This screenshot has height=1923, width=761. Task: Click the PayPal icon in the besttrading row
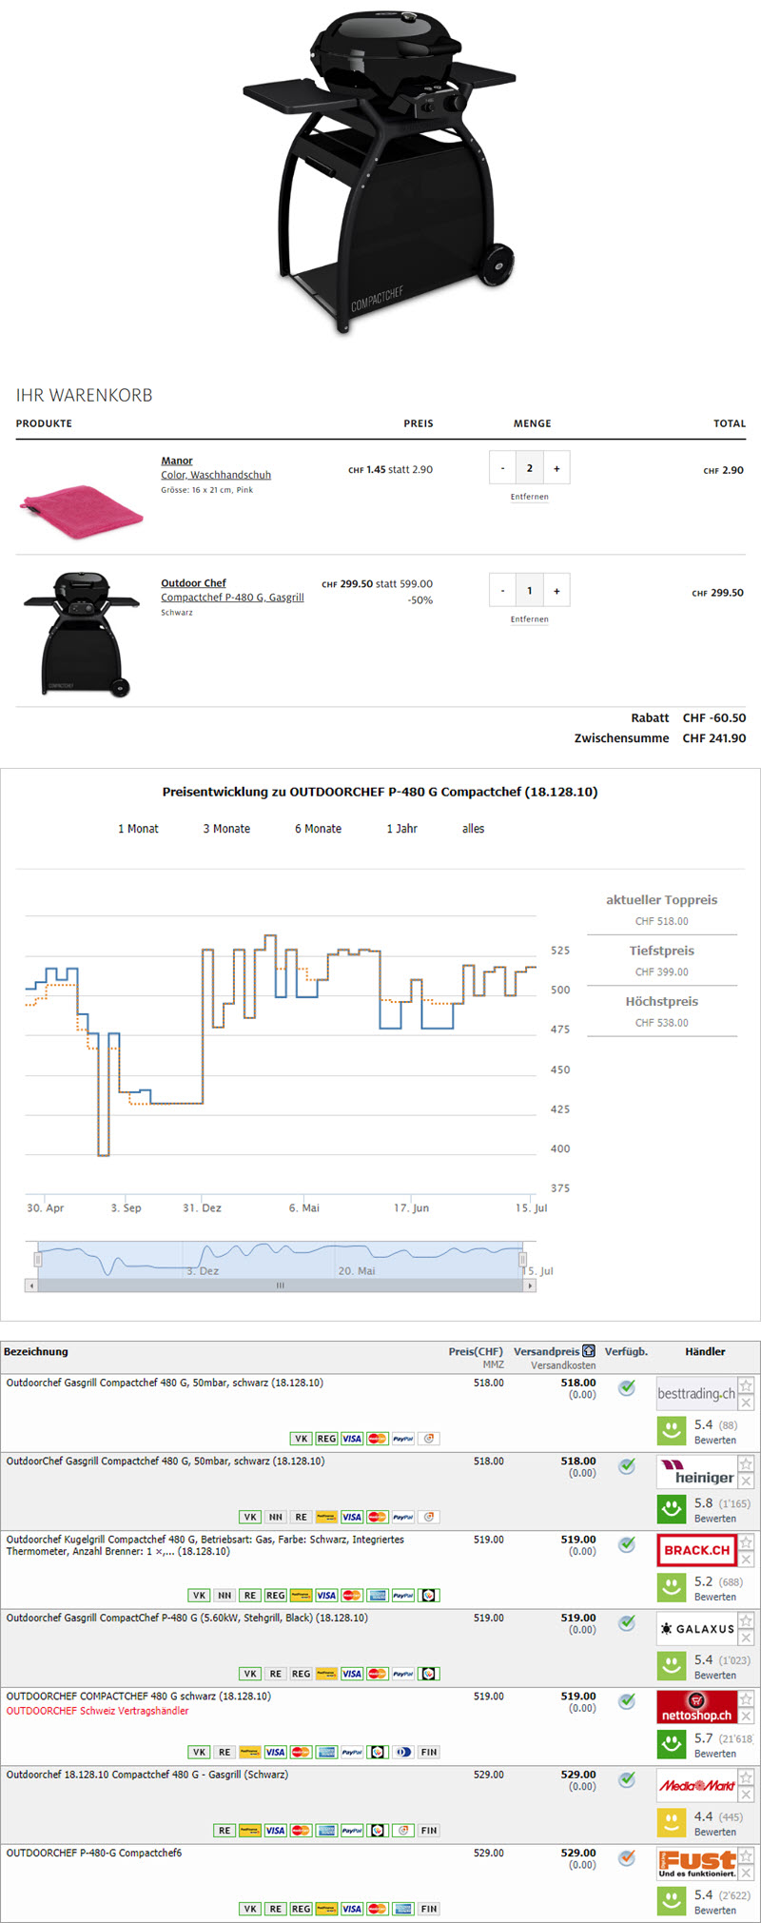402,1439
